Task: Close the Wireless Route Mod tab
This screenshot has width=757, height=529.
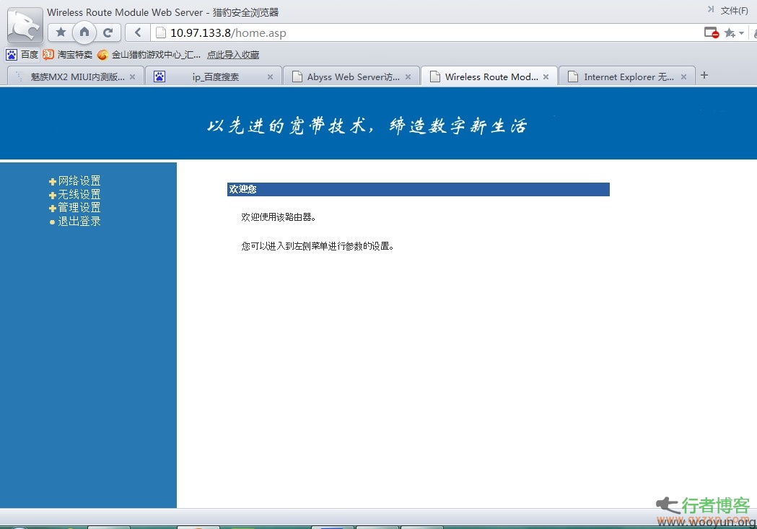Action: [x=546, y=76]
